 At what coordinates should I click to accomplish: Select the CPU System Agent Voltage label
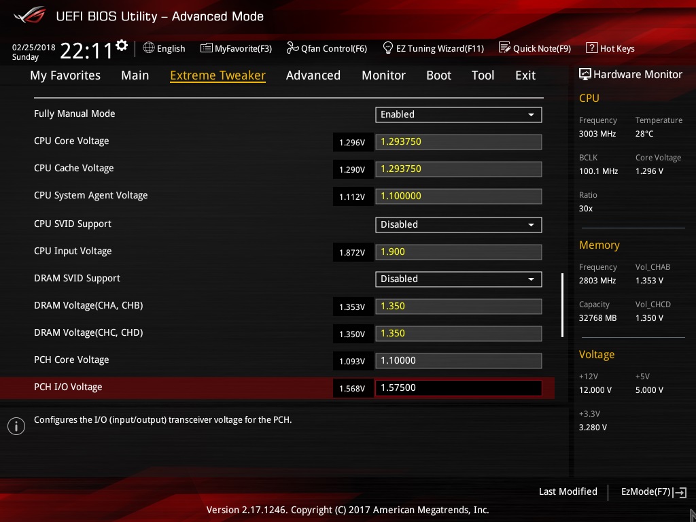point(91,195)
